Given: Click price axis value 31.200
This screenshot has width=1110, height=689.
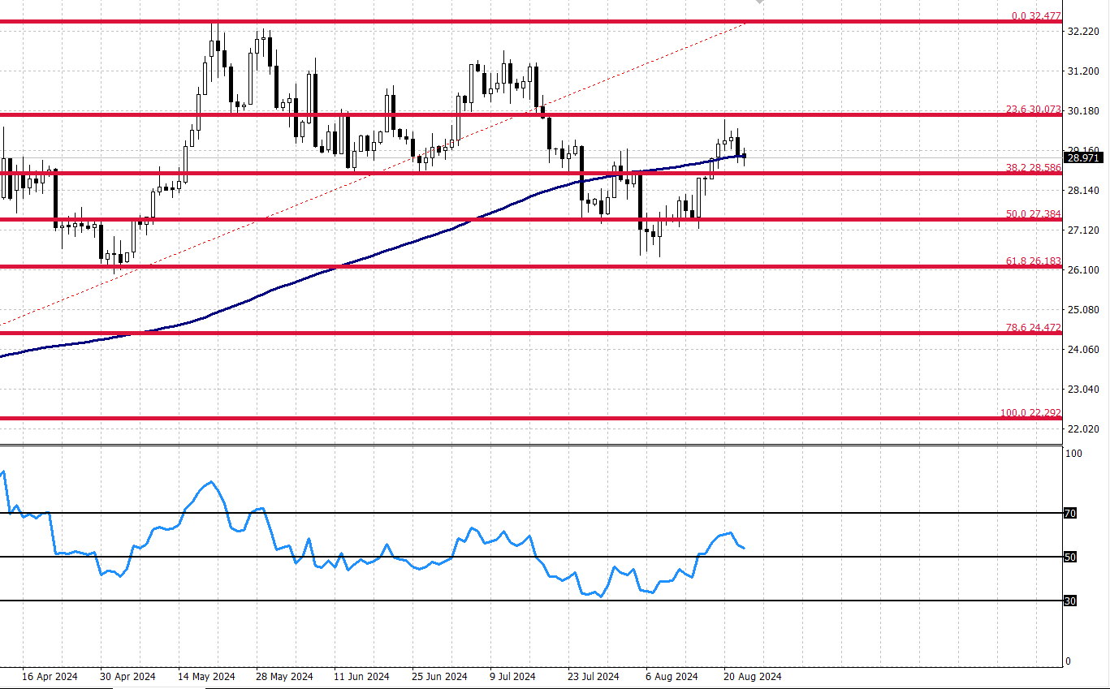Looking at the screenshot, I should pyautogui.click(x=1084, y=71).
